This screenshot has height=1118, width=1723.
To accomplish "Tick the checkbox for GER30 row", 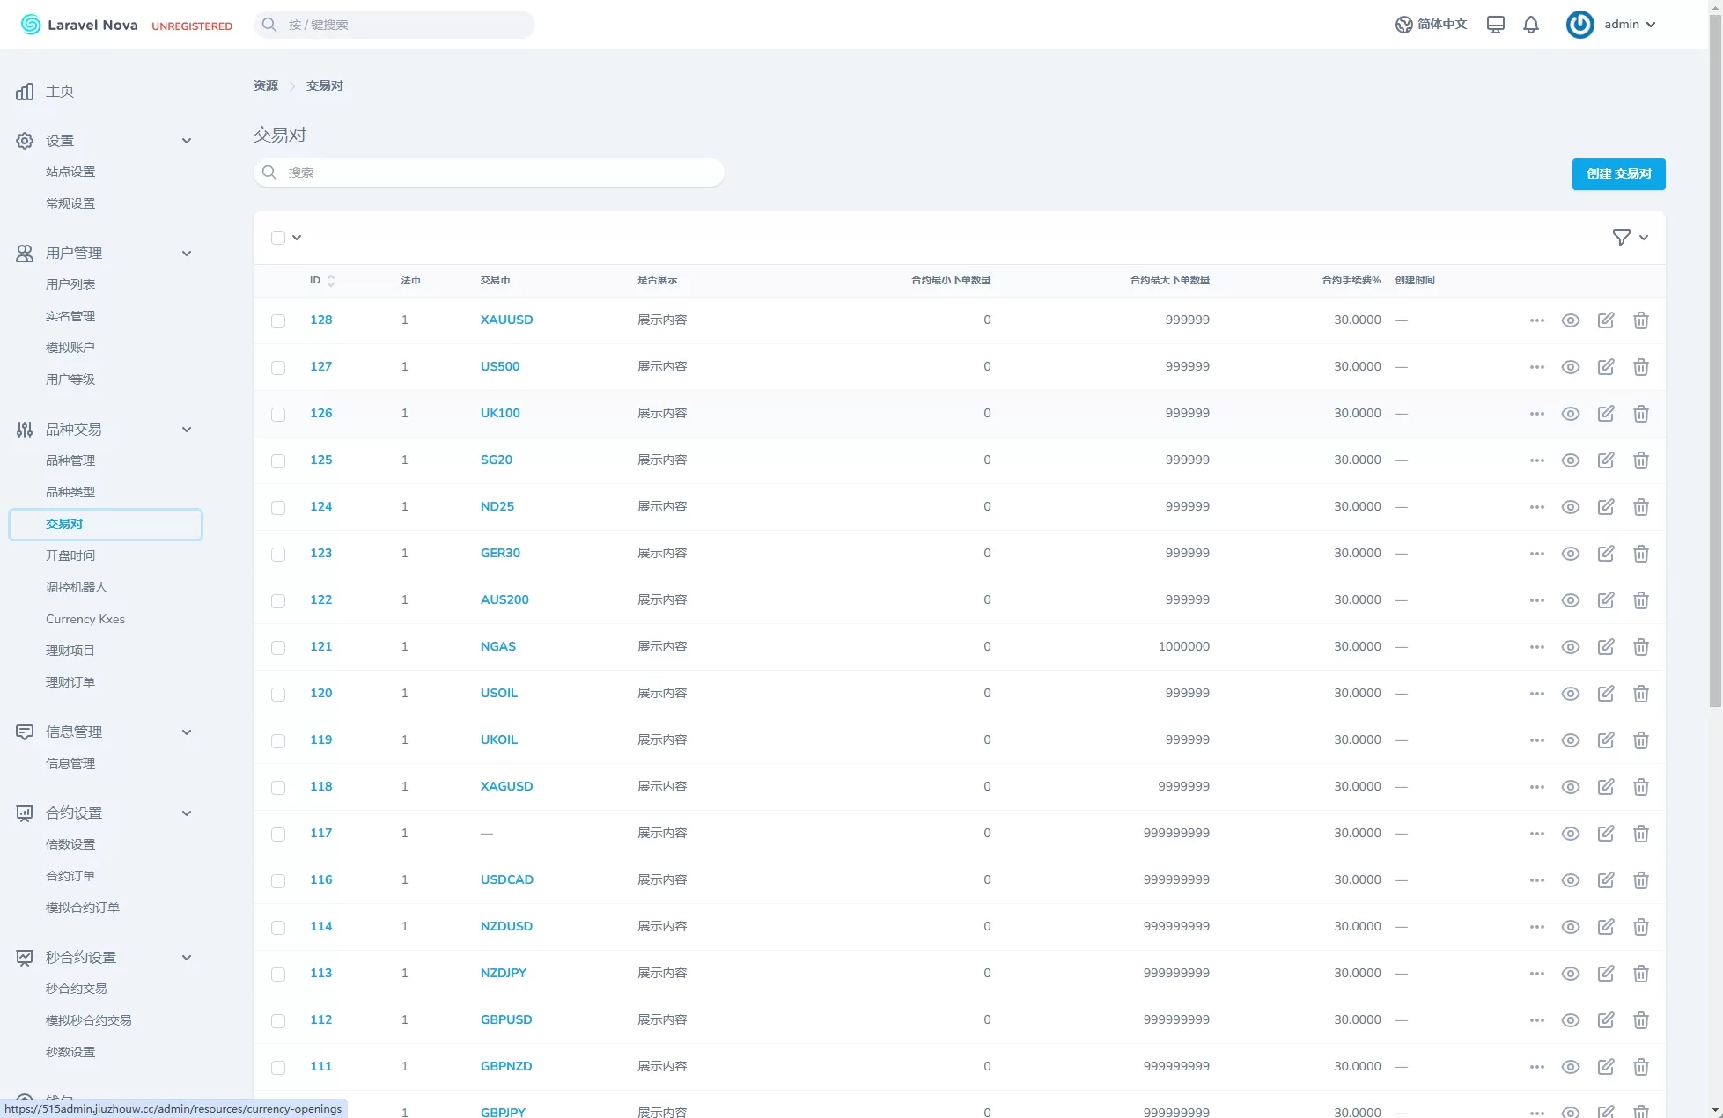I will point(278,555).
